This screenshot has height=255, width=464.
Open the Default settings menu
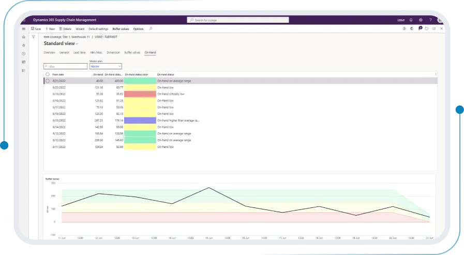tap(98, 29)
